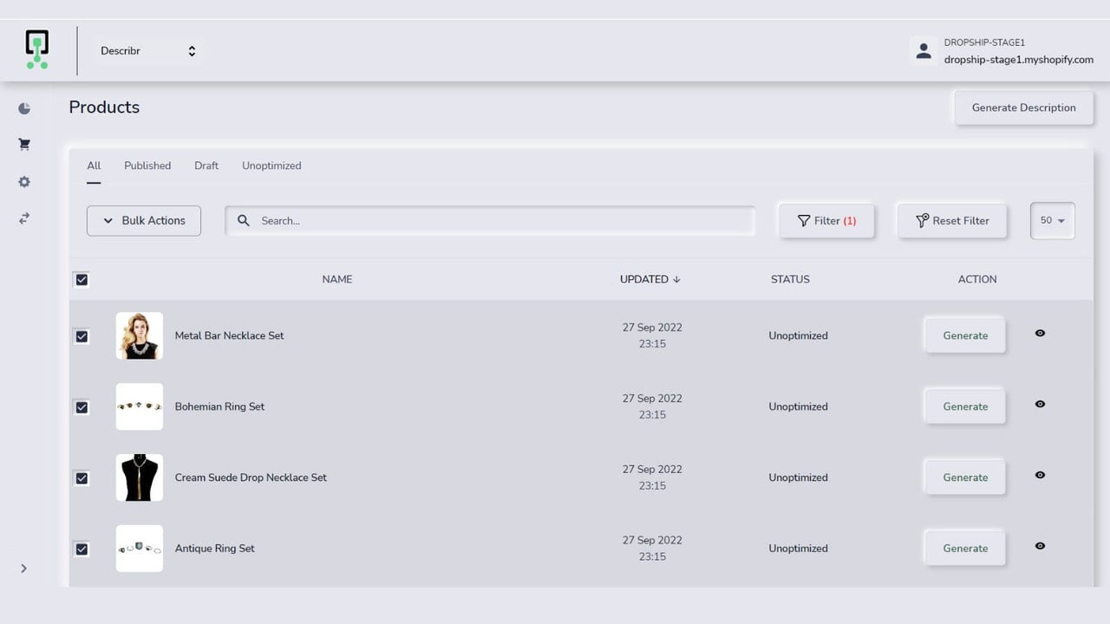Expand the Bulk Actions dropdown

point(144,220)
